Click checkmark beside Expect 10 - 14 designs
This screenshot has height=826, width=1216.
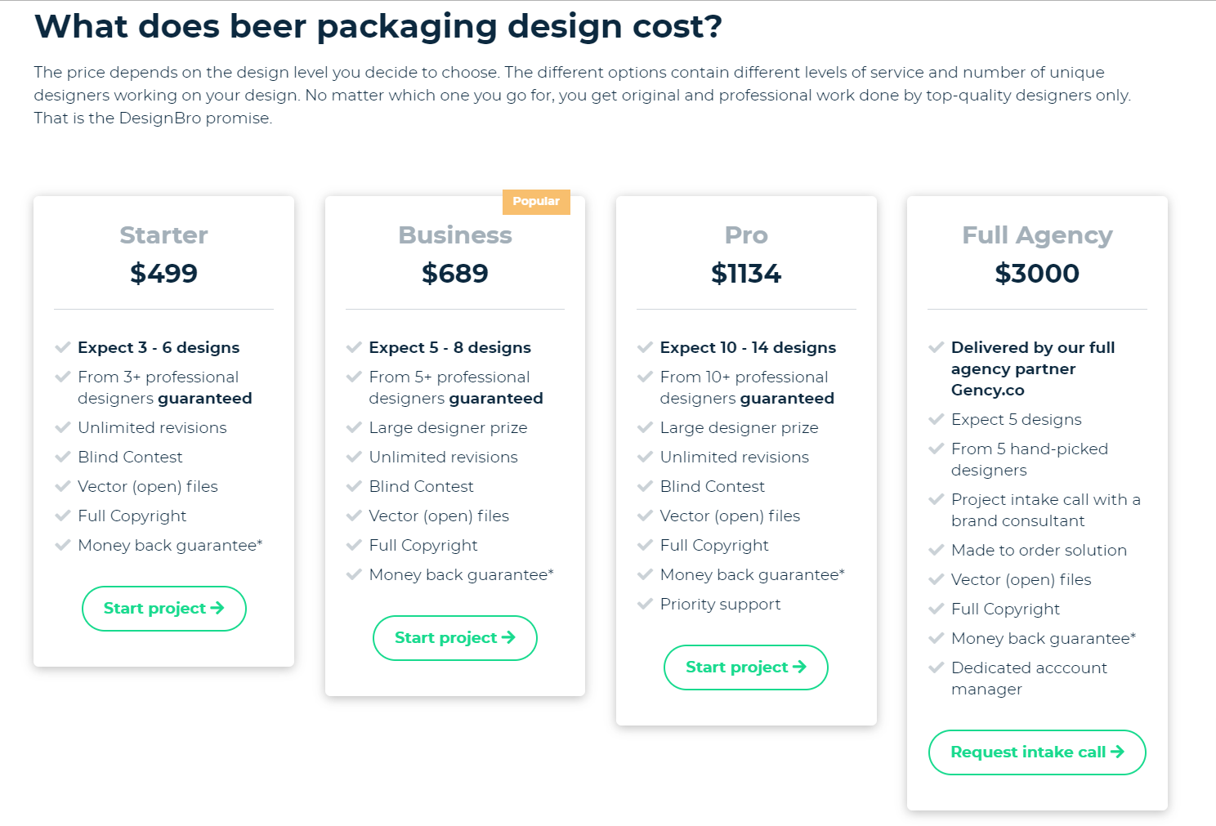tap(645, 347)
